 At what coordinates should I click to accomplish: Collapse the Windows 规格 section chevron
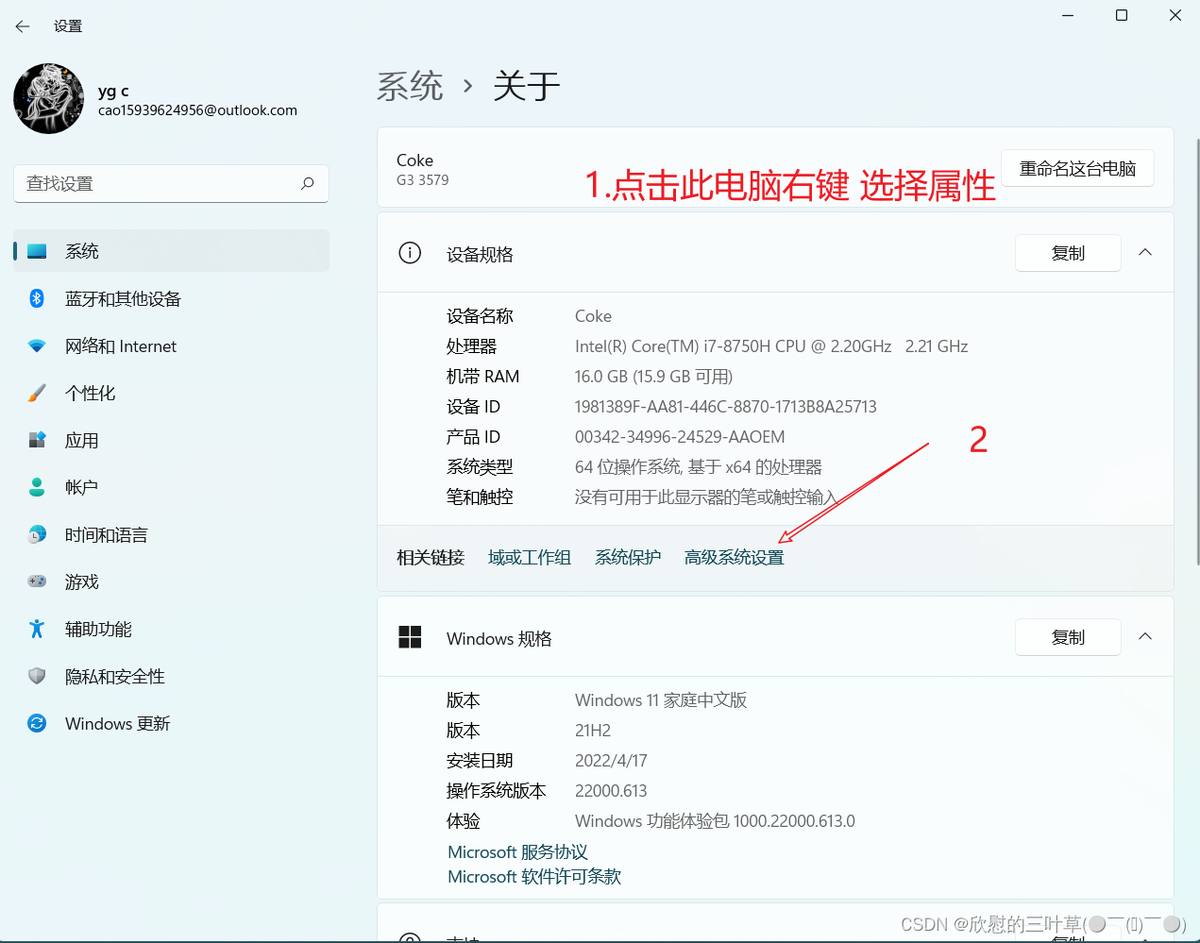pyautogui.click(x=1145, y=636)
